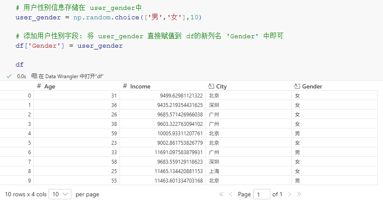Select Age cell 31
This screenshot has height=201, width=383.
tap(77, 96)
